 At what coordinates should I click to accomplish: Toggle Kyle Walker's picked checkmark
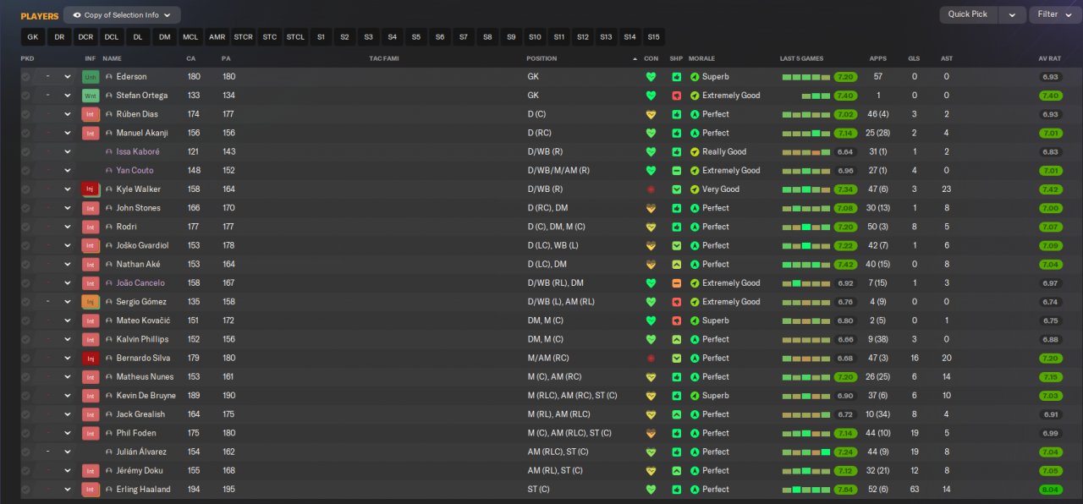(x=25, y=189)
